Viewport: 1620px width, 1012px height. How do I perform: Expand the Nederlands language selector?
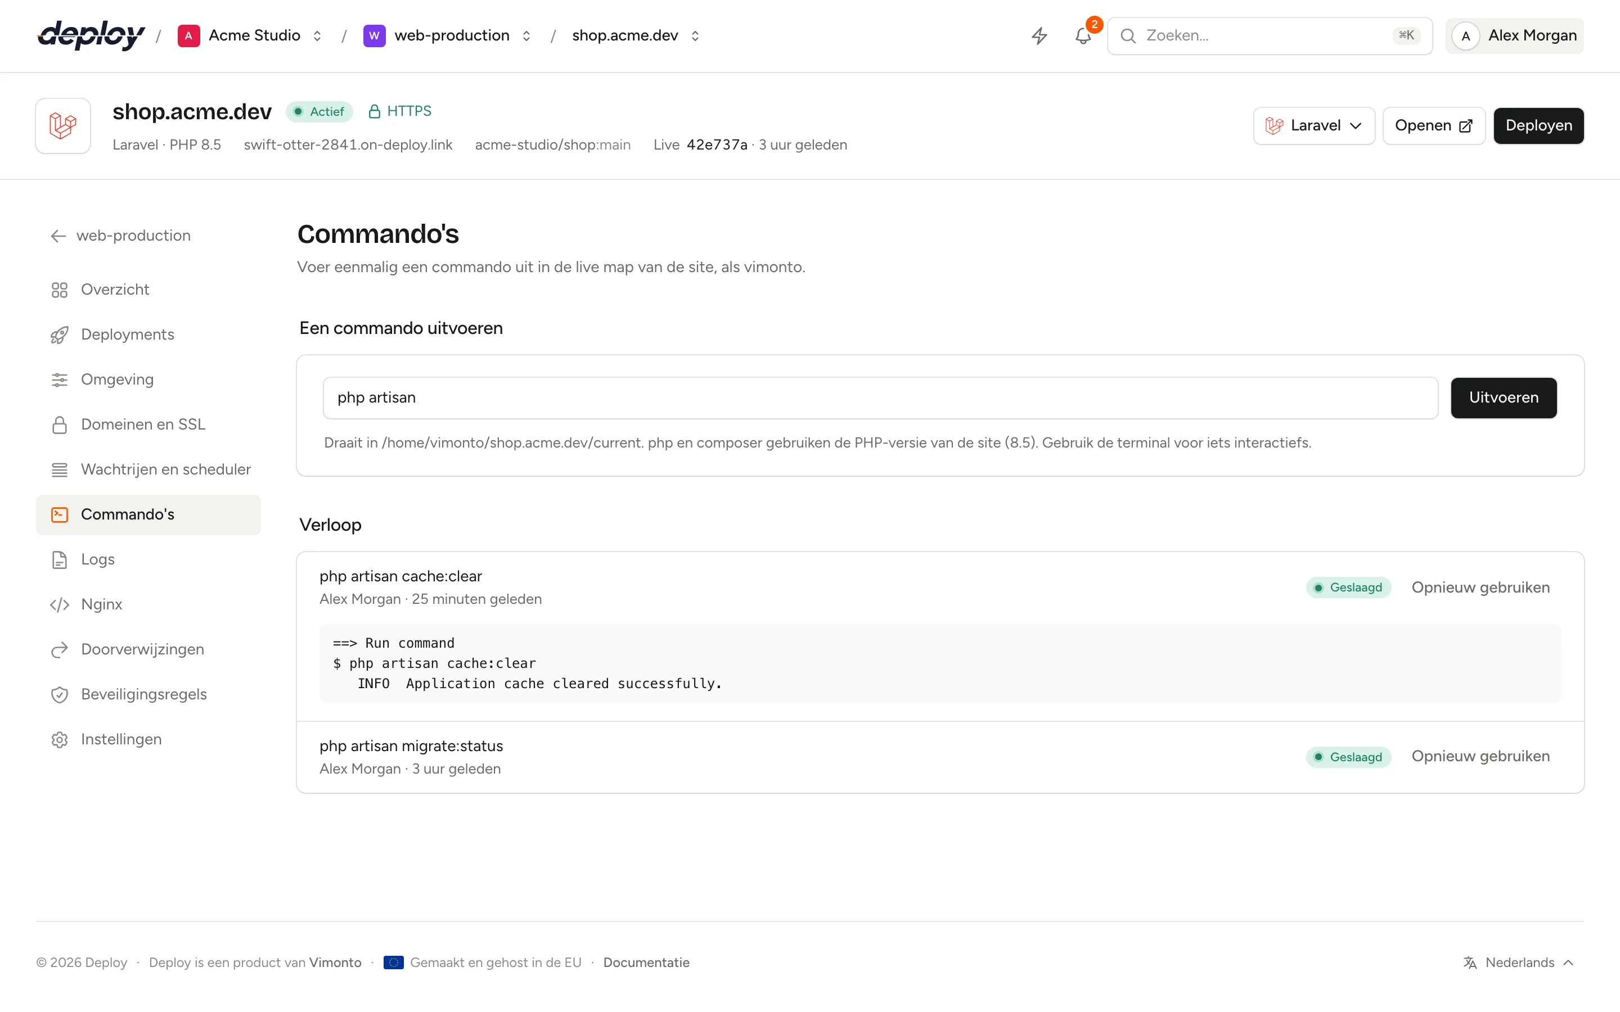click(x=1518, y=963)
